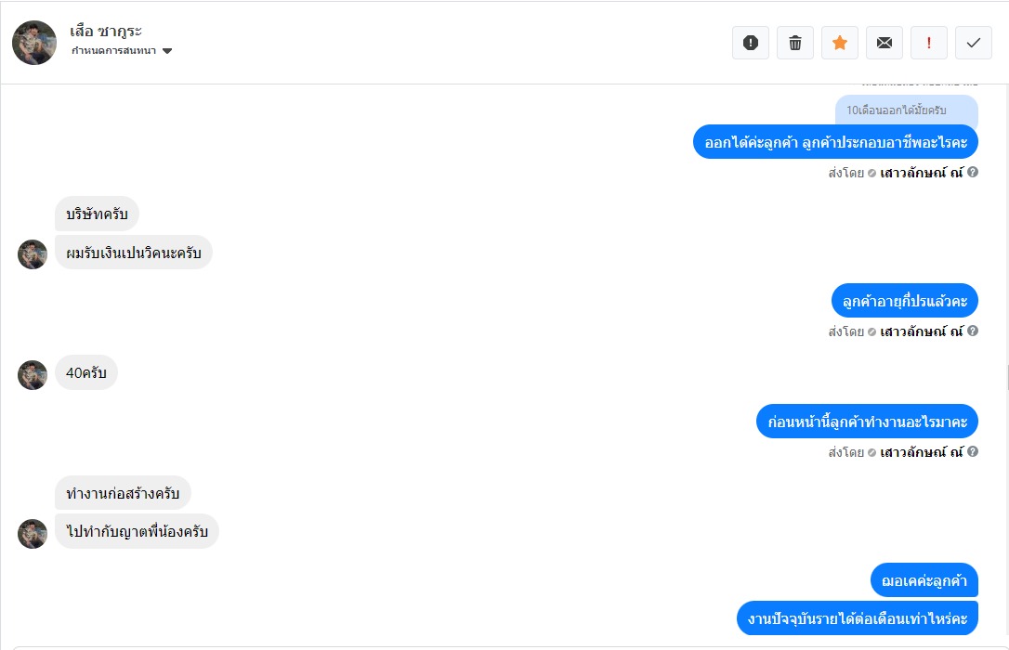Open contact name เสือ ชากูระ

coord(106,31)
